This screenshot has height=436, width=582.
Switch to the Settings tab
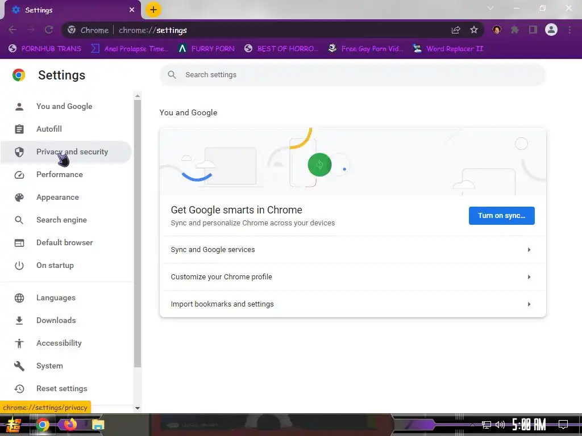pyautogui.click(x=72, y=10)
